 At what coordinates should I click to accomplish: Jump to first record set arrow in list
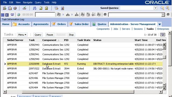(x=164, y=44)
